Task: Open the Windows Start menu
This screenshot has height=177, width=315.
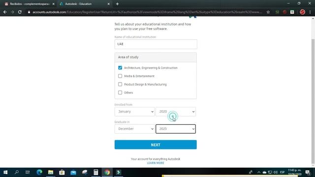Action: pos(5,172)
